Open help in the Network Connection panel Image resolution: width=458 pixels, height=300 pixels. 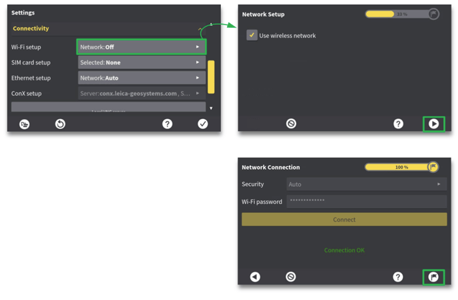(x=398, y=277)
